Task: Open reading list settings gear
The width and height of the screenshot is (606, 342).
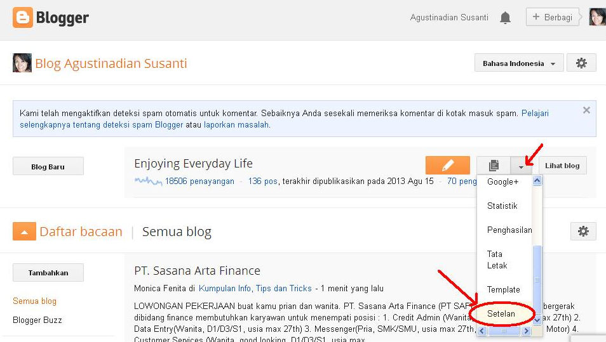Action: (x=583, y=231)
